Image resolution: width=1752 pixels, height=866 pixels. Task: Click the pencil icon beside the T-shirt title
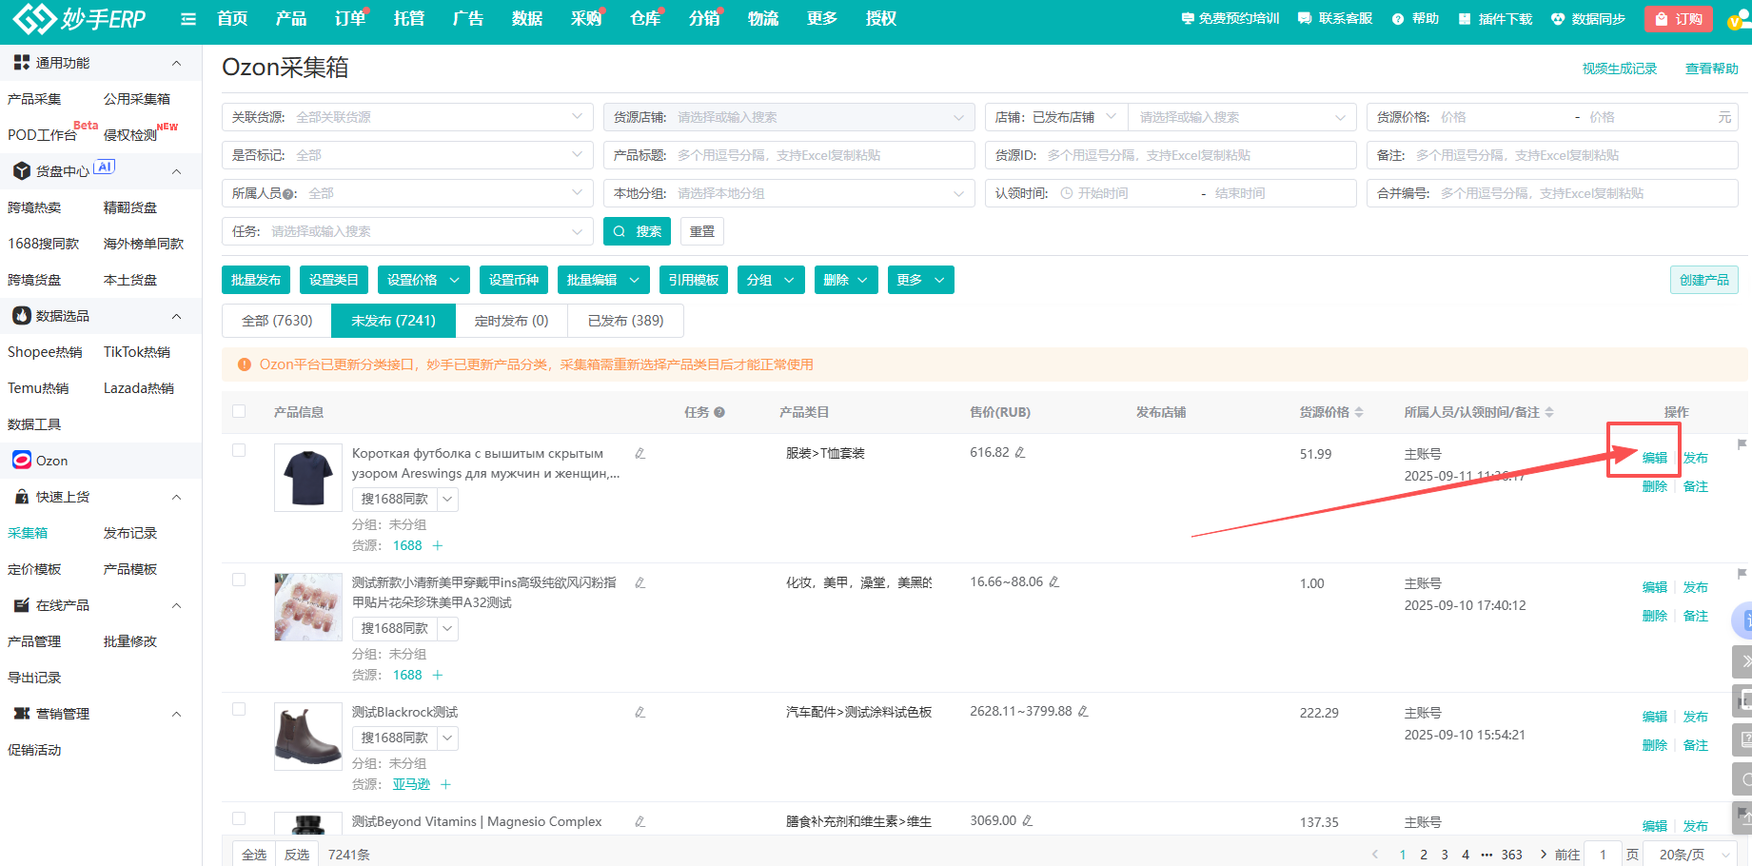(640, 454)
